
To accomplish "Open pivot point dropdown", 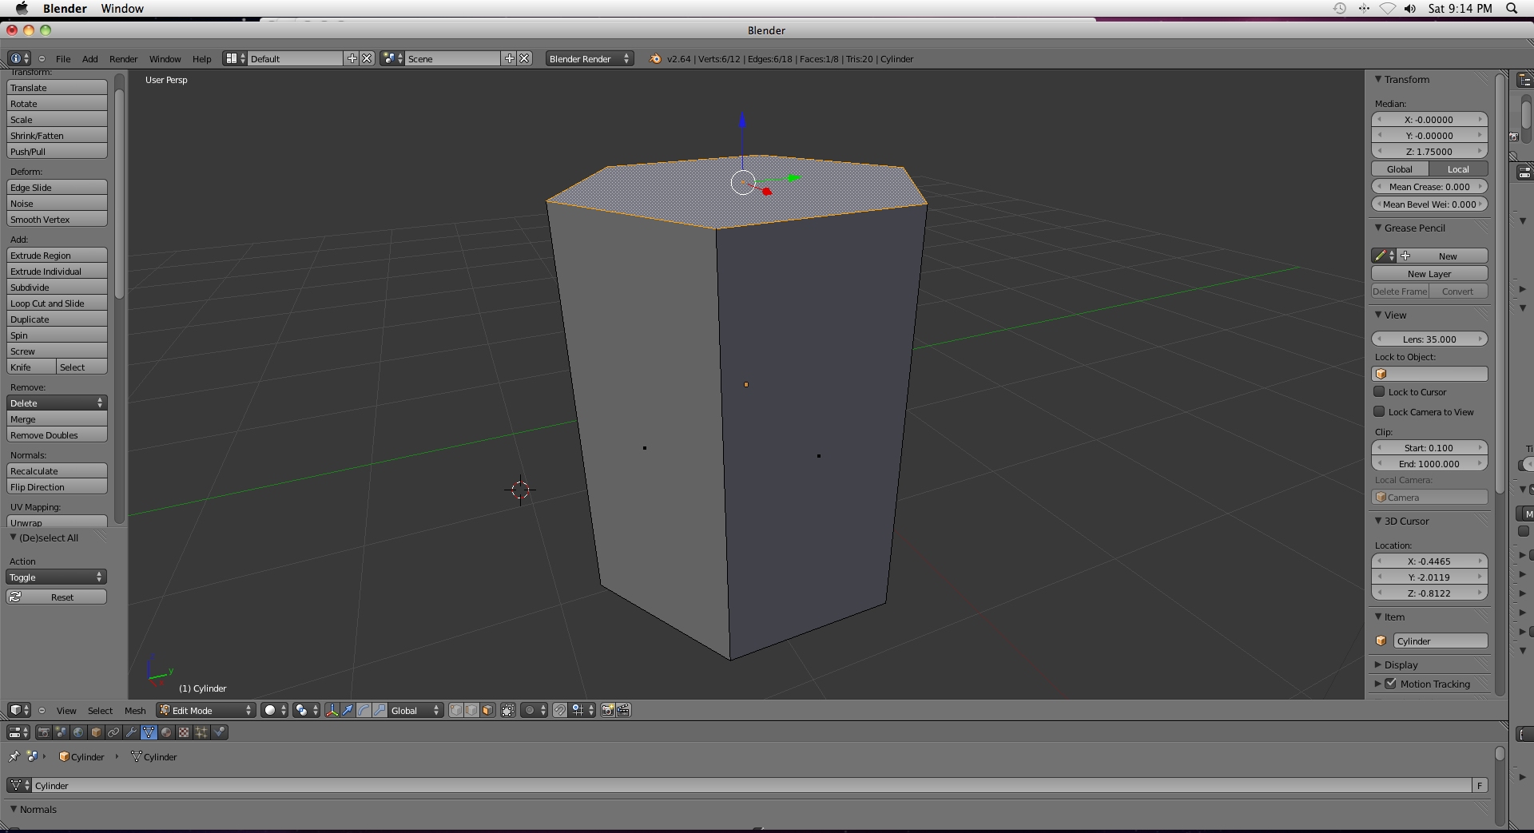I will (306, 710).
